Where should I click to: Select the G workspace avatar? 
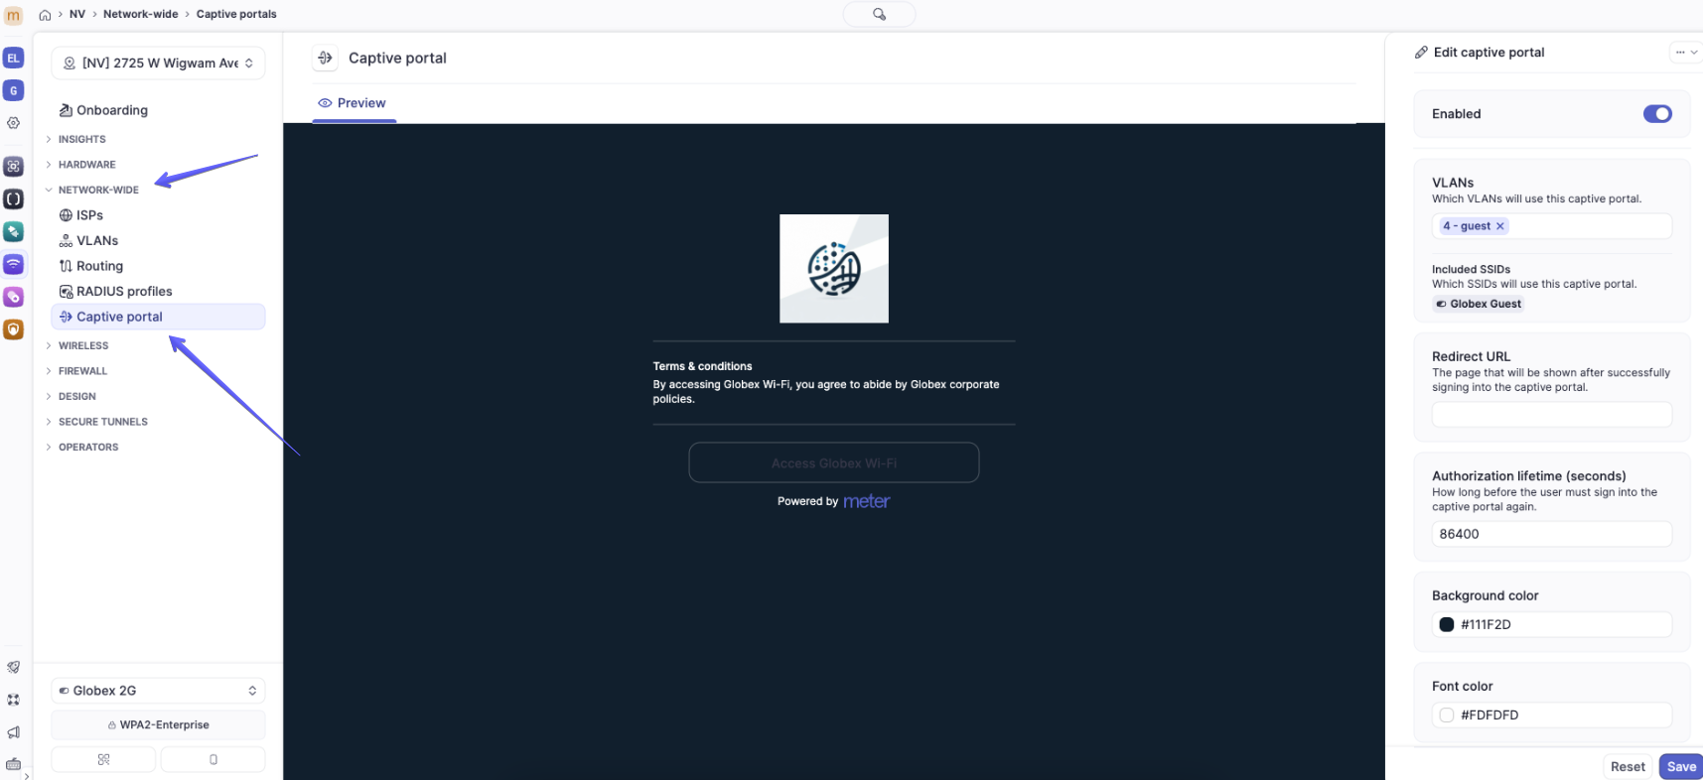(13, 90)
